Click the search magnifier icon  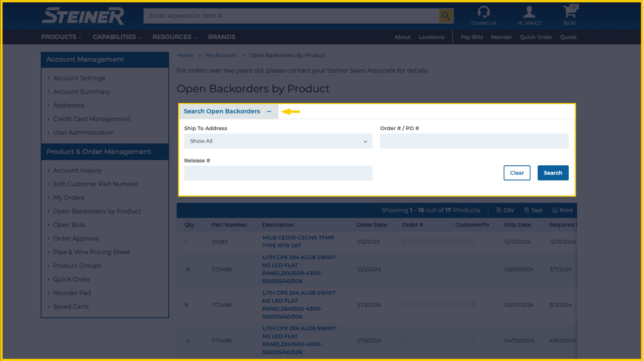pyautogui.click(x=446, y=16)
